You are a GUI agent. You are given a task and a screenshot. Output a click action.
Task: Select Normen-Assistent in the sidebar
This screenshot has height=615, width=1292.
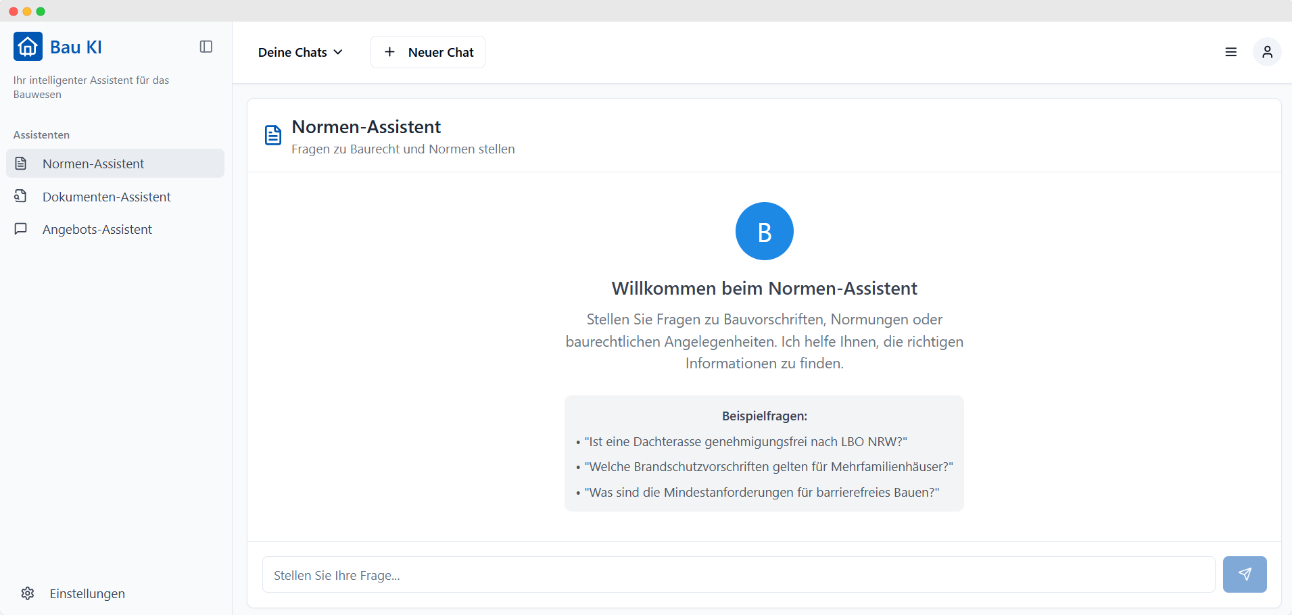pyautogui.click(x=93, y=164)
